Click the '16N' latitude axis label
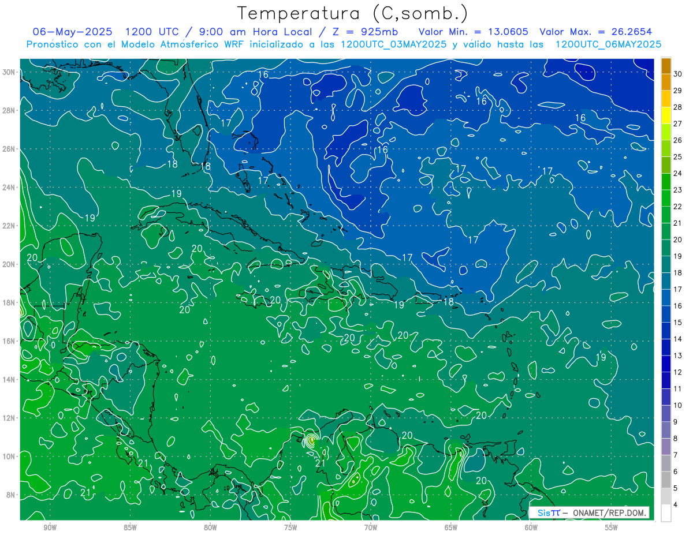 click(9, 341)
